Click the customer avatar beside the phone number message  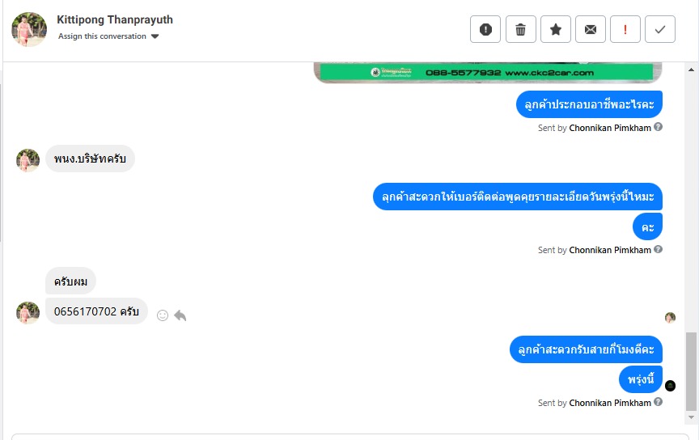point(28,312)
